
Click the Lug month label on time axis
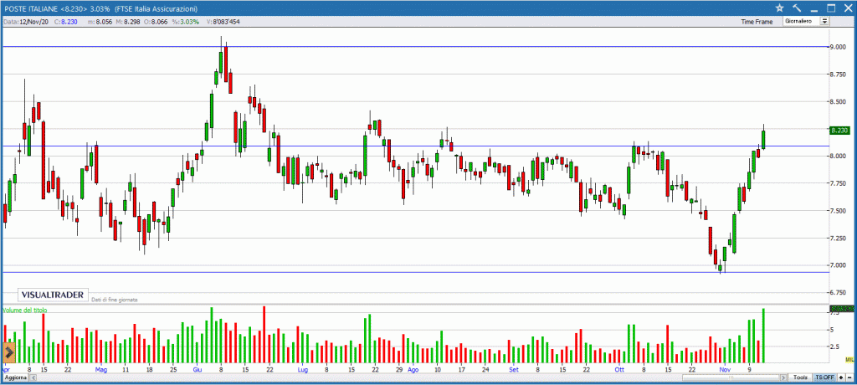pos(302,369)
